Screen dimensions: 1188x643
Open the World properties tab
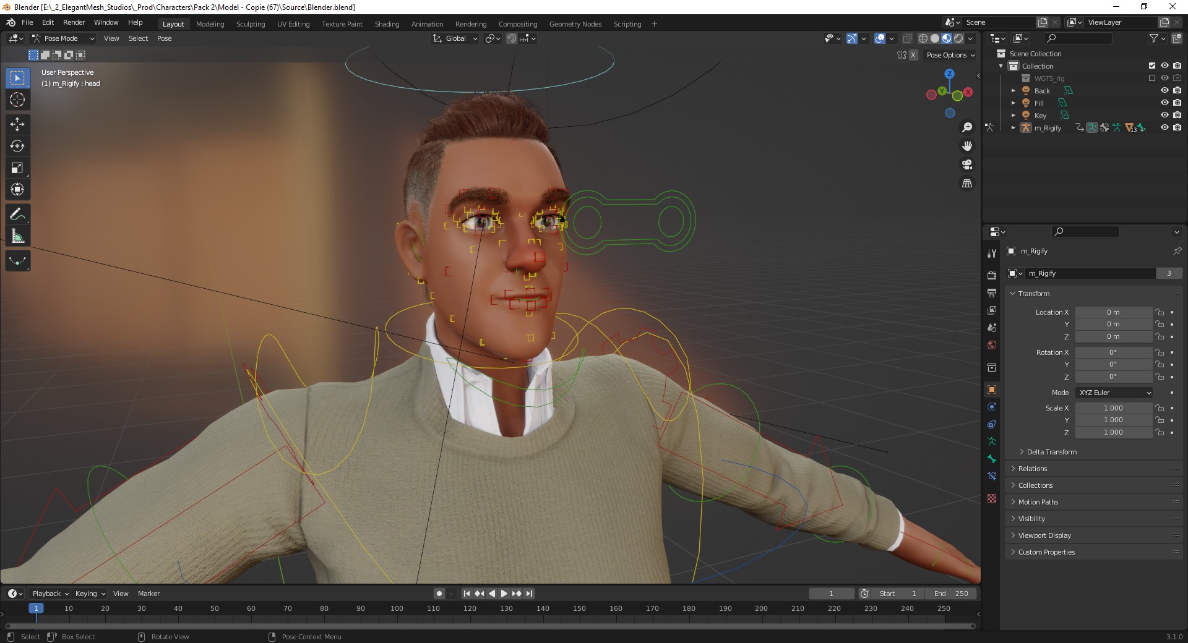point(992,345)
